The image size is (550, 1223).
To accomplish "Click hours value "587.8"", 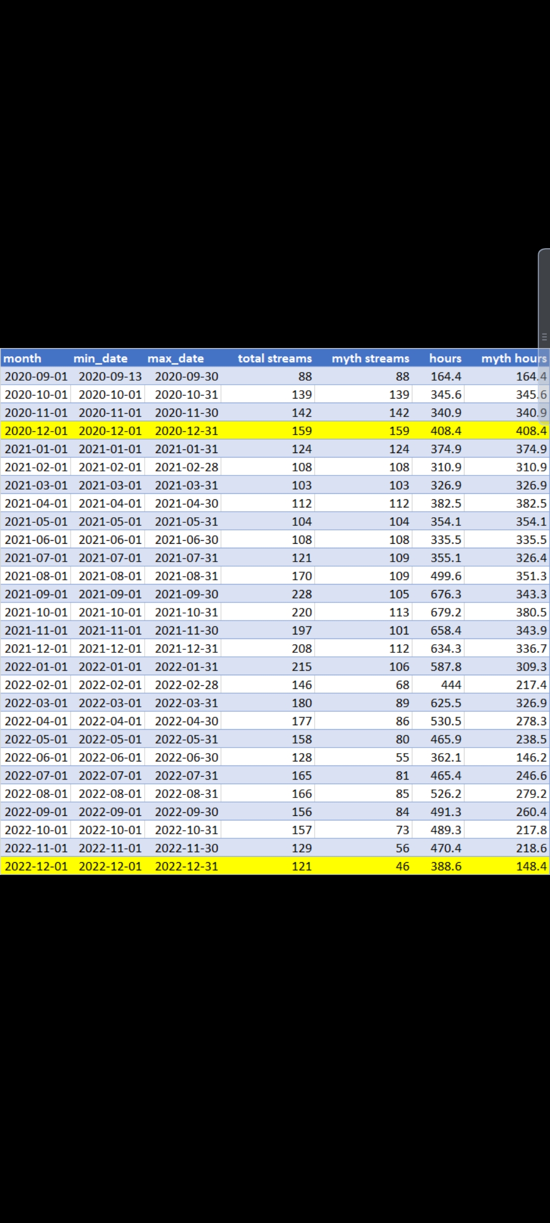I will coord(446,667).
